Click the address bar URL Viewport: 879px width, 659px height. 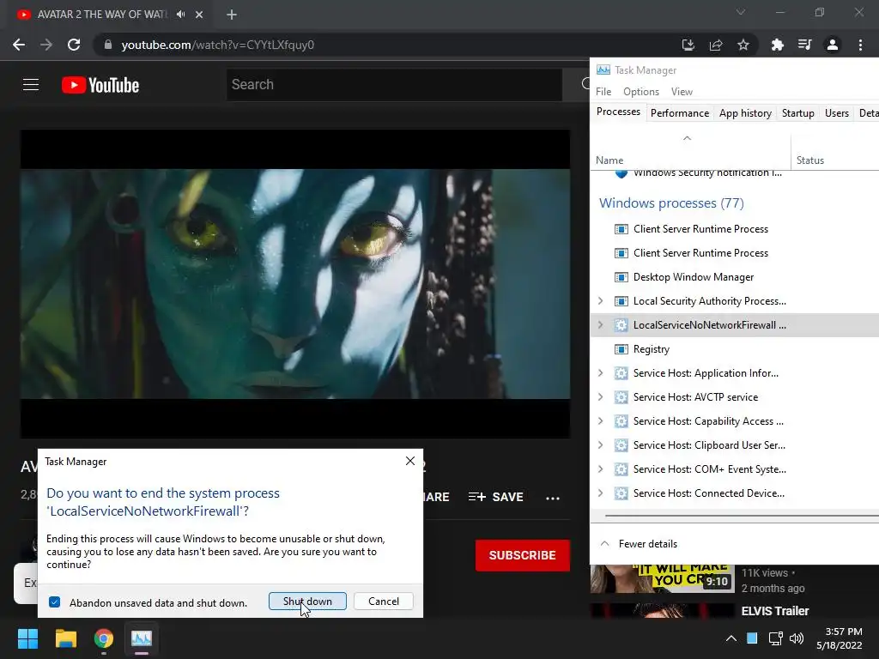click(217, 45)
